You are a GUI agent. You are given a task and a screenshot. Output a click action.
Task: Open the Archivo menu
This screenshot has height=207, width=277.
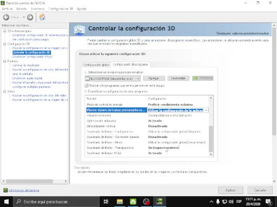8,9
